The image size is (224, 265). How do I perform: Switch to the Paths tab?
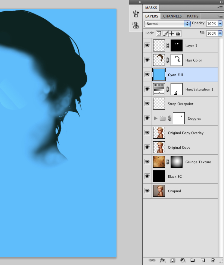[193, 16]
